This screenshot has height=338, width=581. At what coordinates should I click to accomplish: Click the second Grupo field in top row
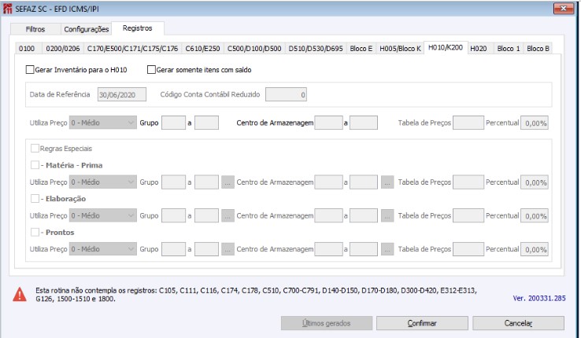coord(206,123)
